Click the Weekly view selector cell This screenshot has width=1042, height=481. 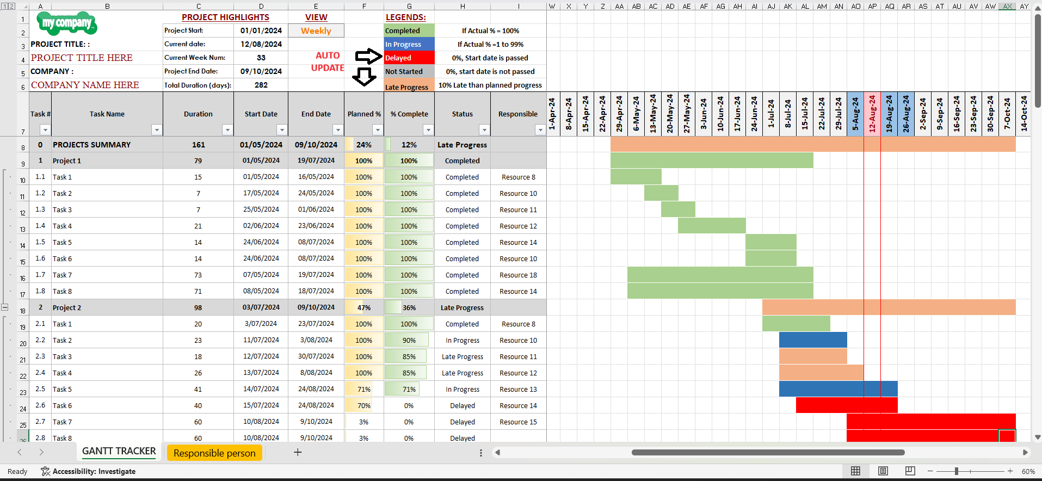[x=316, y=31]
